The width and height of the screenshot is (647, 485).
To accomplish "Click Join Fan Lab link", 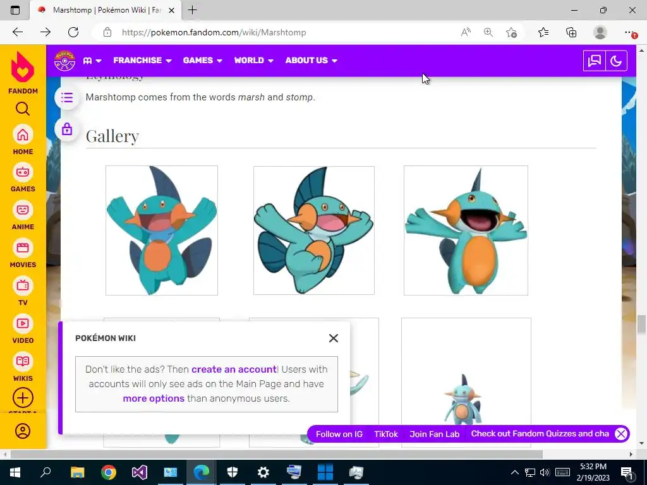I will [x=435, y=434].
